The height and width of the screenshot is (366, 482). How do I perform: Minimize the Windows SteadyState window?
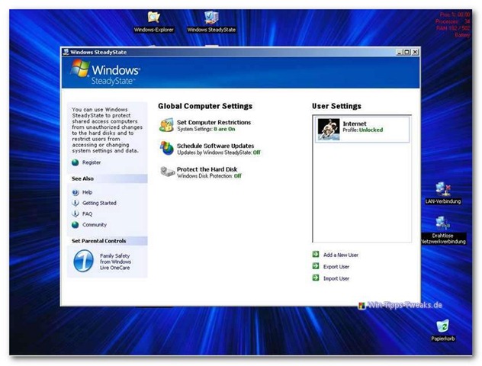click(x=399, y=53)
